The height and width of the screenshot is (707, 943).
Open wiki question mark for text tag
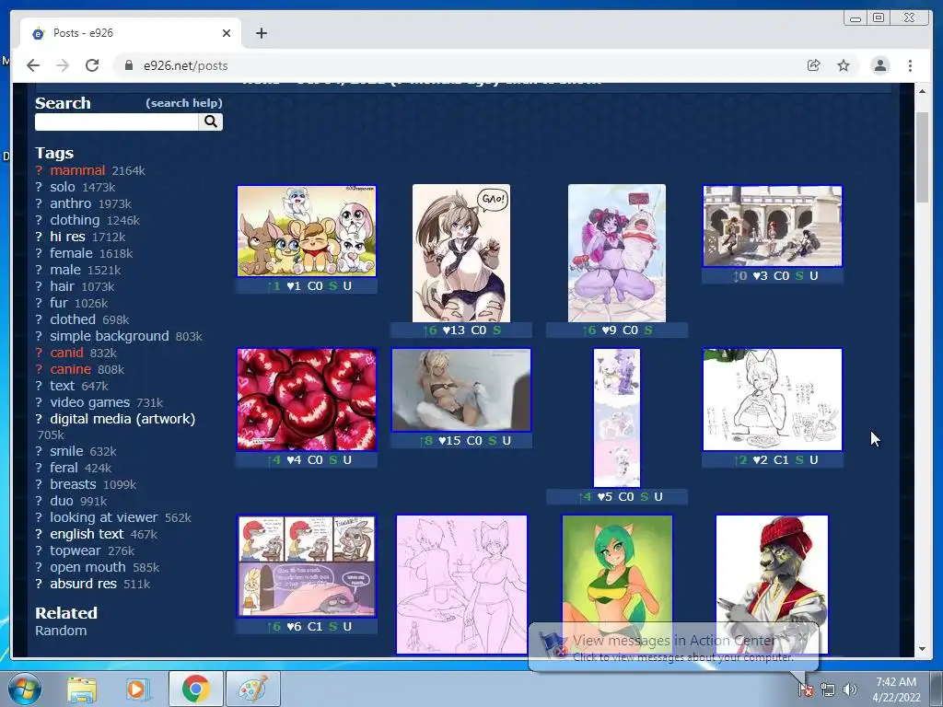pos(39,386)
